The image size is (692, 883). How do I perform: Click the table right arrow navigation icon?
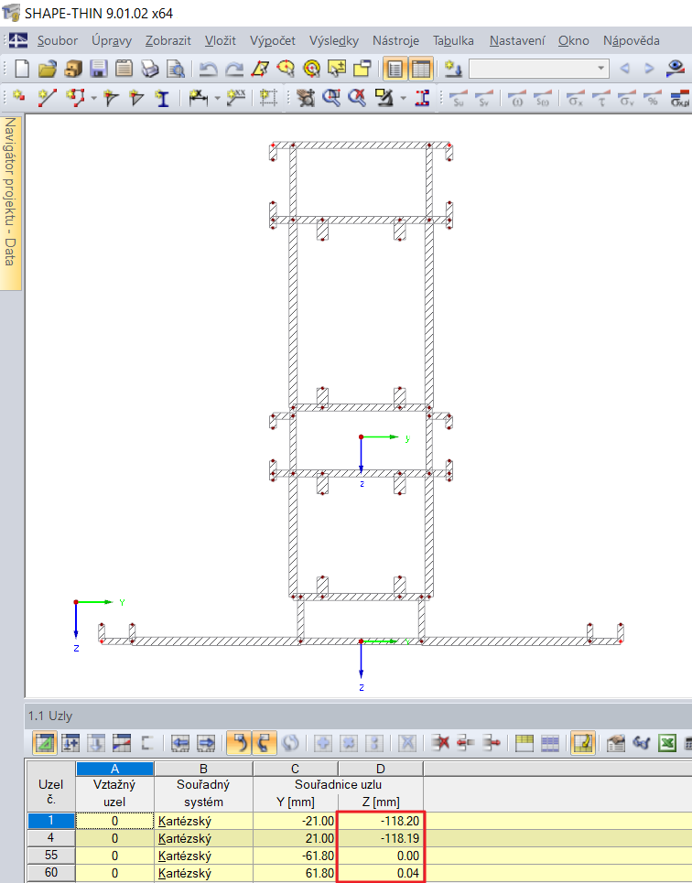tap(206, 743)
